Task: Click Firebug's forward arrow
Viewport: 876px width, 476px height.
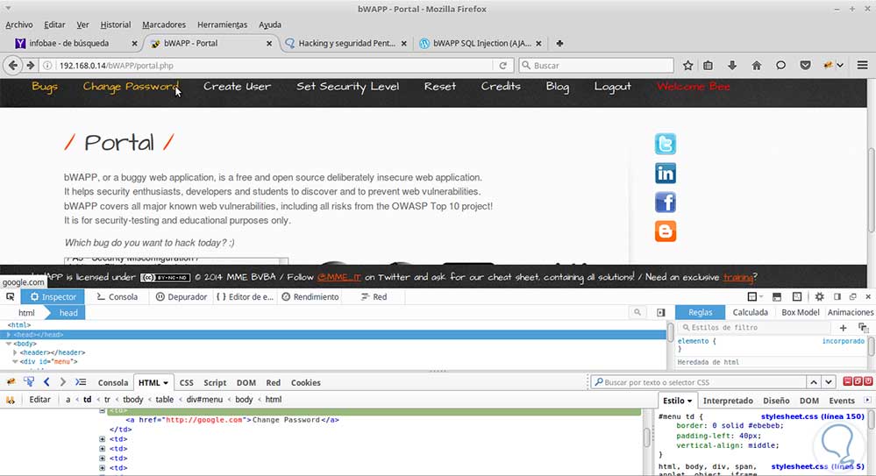Action: 62,382
